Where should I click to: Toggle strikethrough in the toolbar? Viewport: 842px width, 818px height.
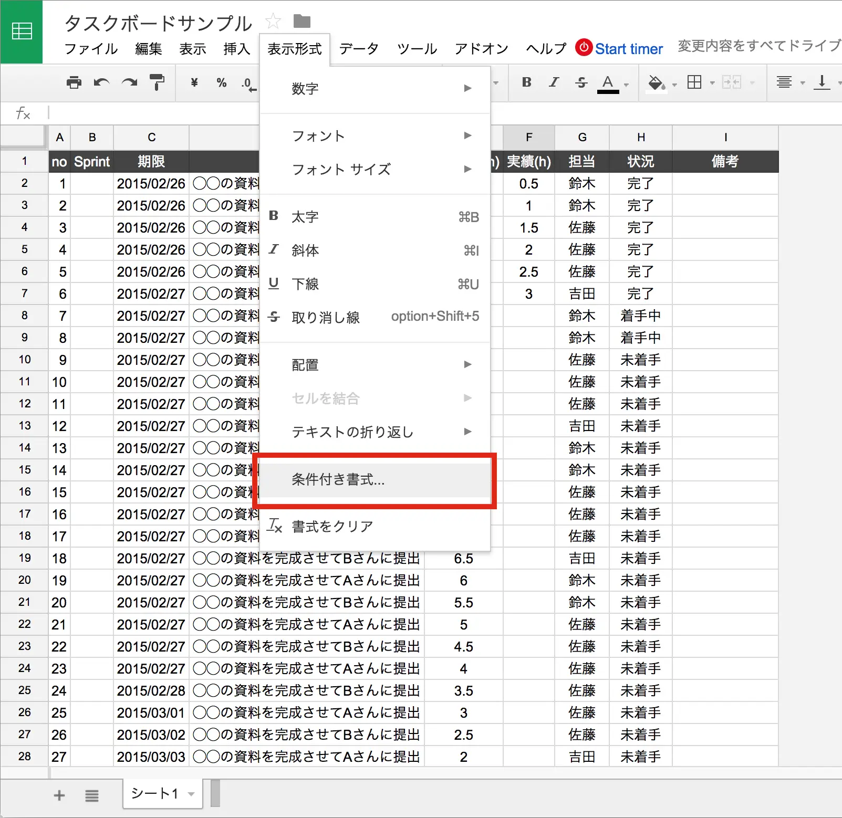581,82
